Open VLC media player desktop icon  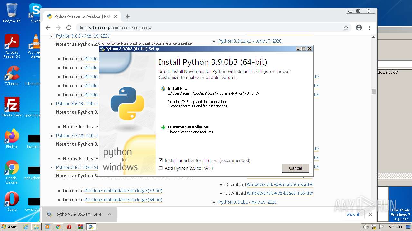pos(34,47)
